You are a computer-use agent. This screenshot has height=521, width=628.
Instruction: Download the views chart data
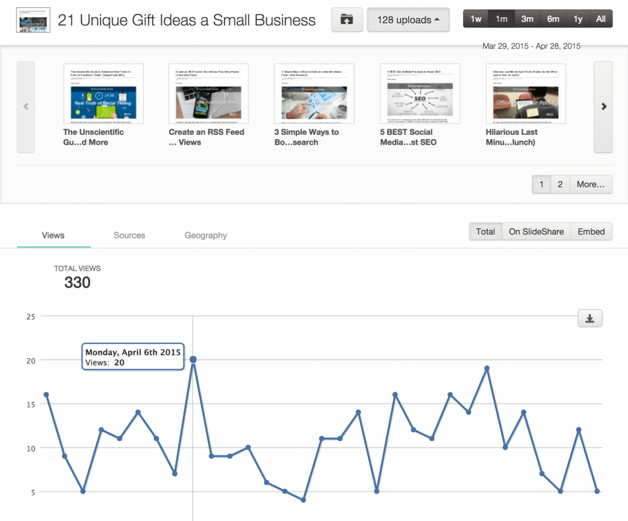(590, 318)
